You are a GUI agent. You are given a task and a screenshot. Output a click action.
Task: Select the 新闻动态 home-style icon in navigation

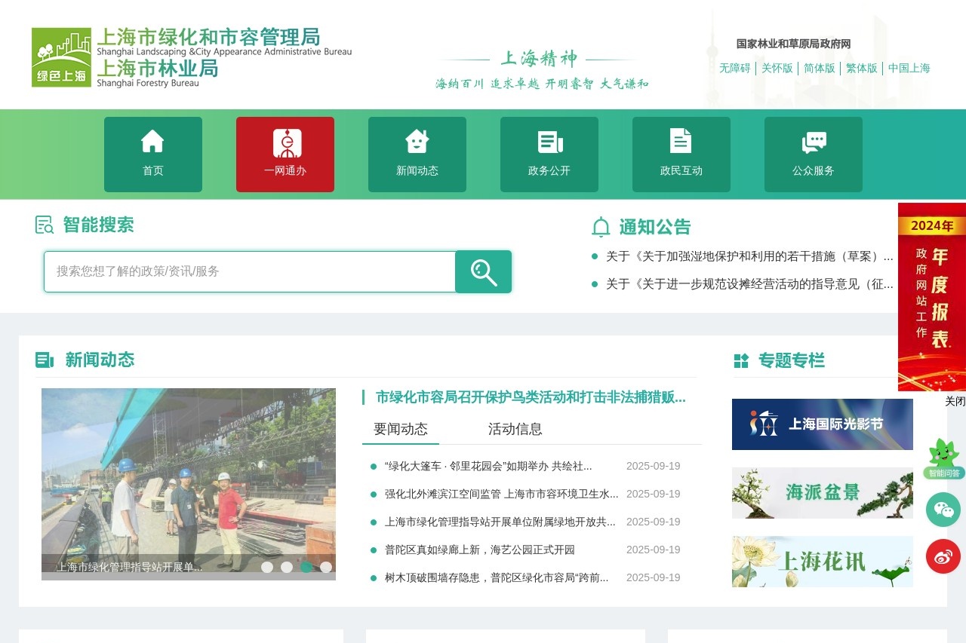click(417, 140)
